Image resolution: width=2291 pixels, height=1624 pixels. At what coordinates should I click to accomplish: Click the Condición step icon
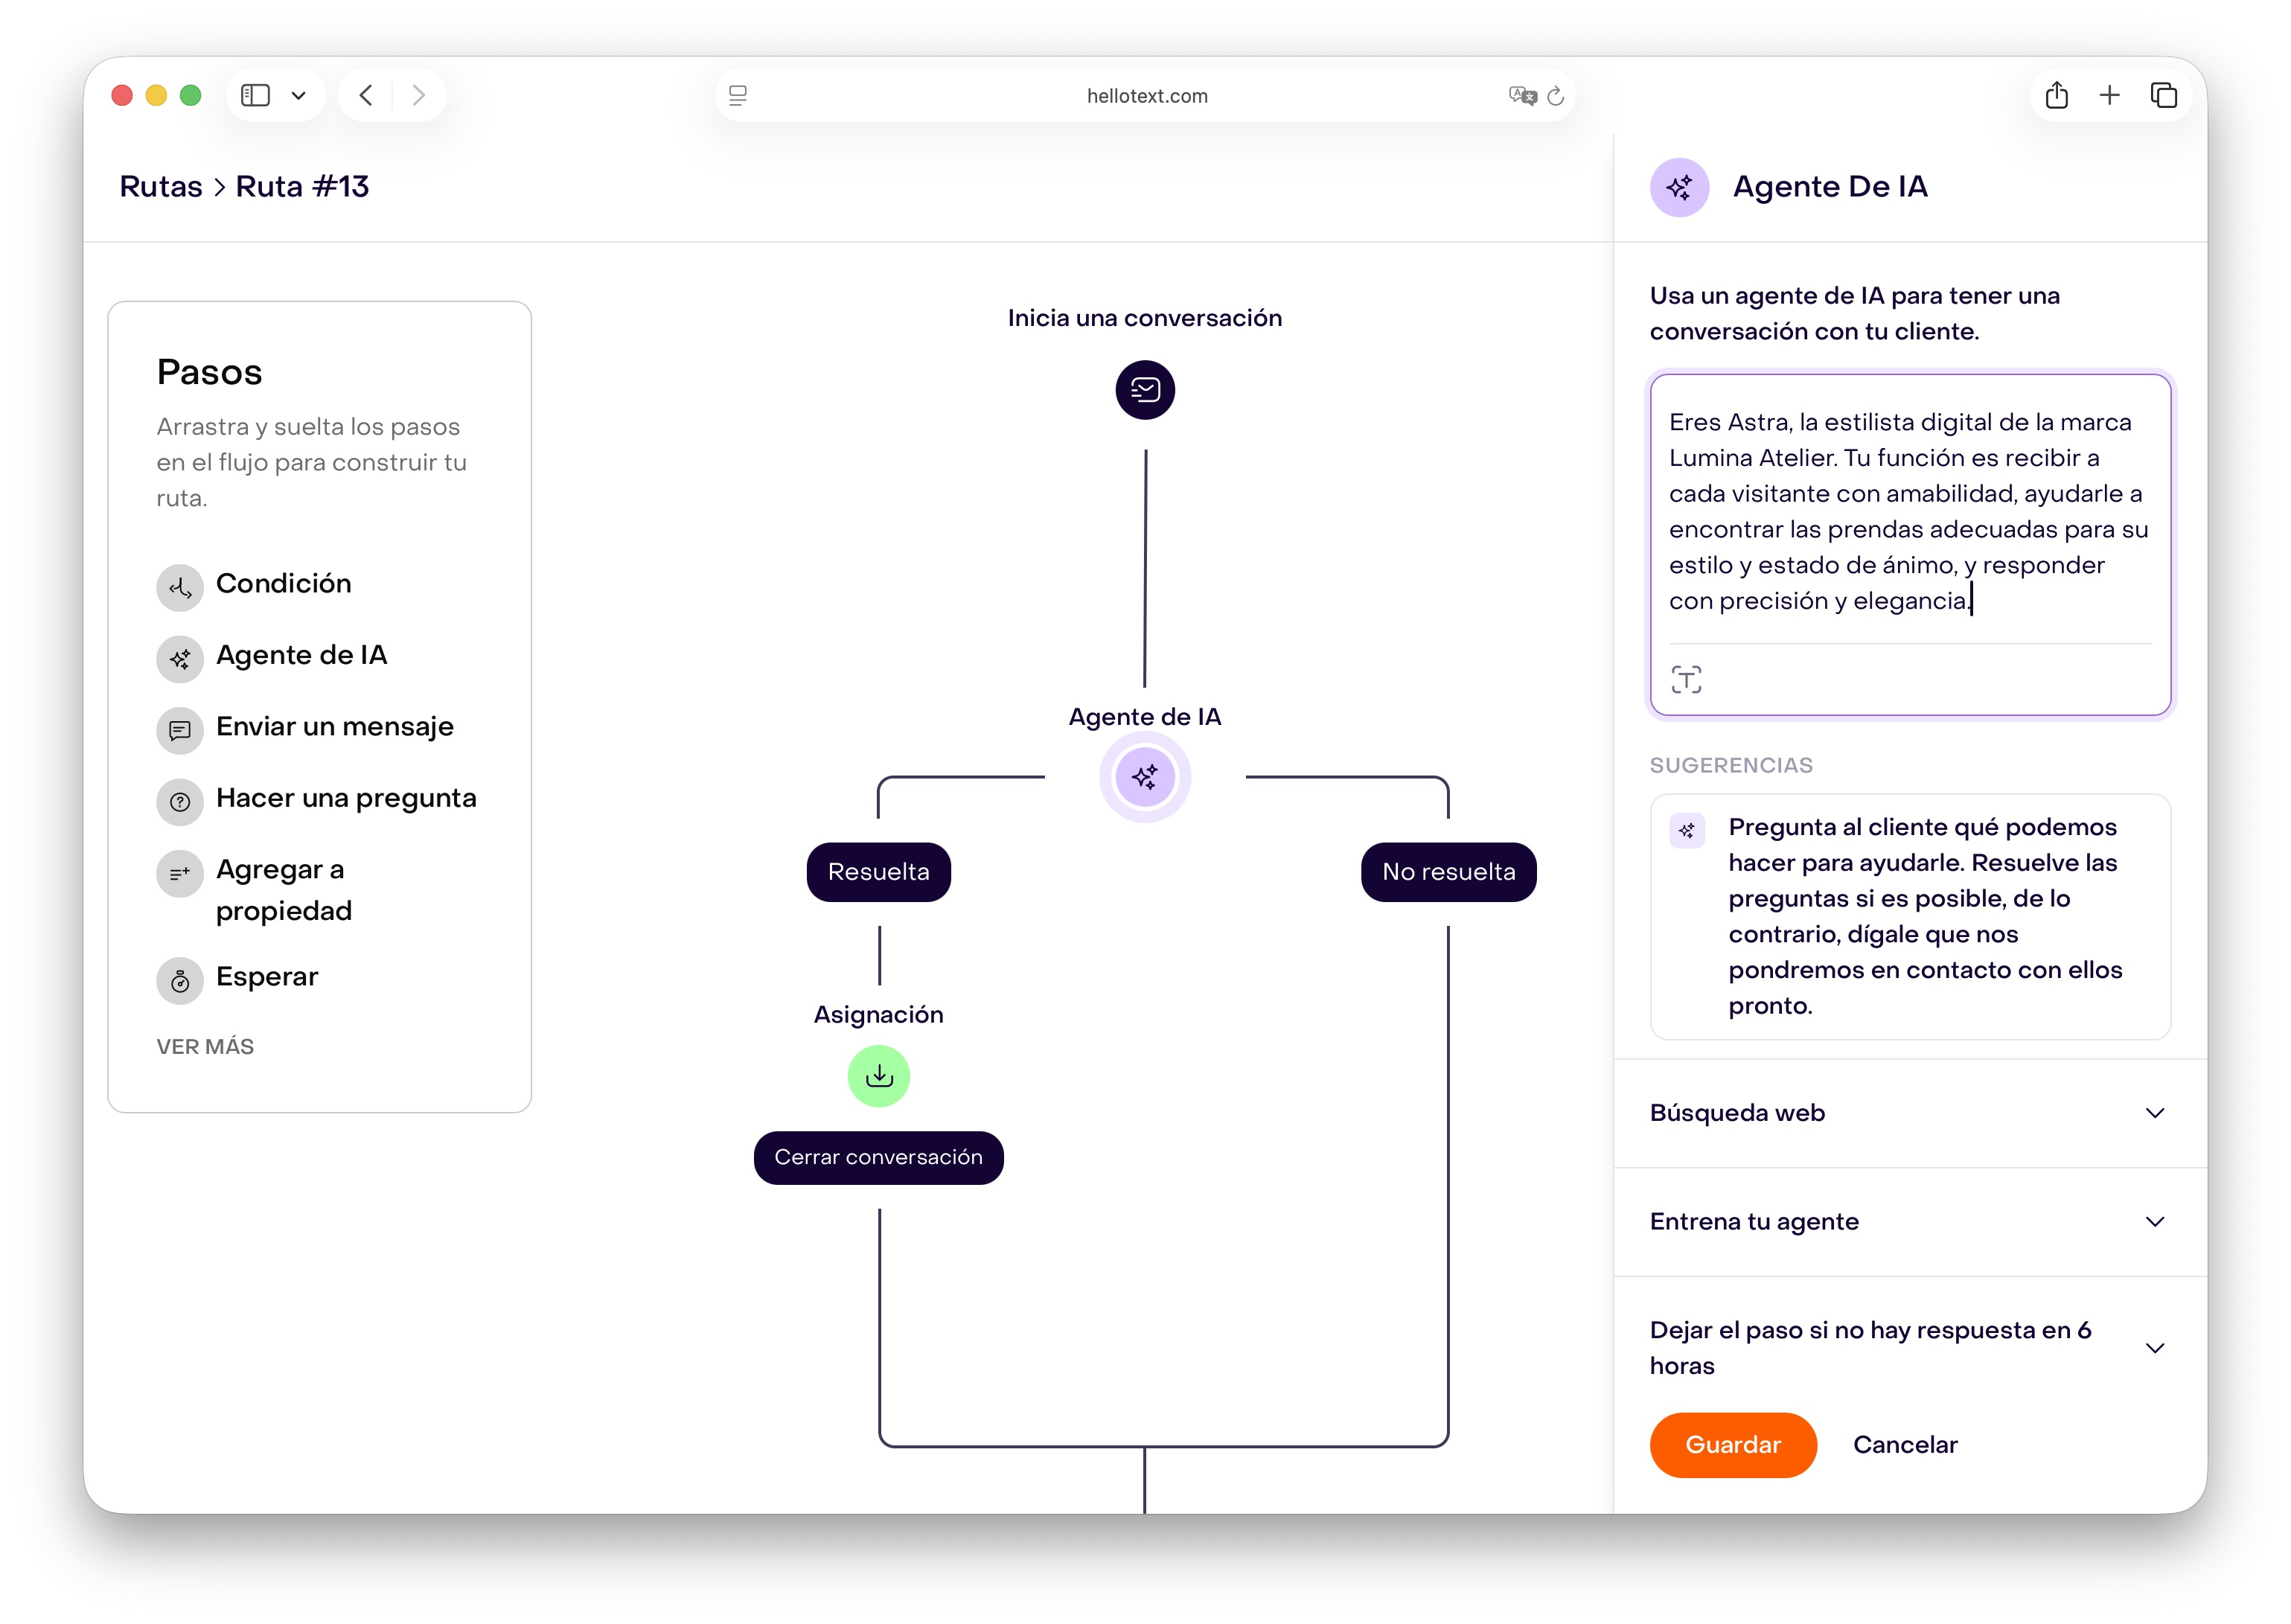(x=180, y=587)
